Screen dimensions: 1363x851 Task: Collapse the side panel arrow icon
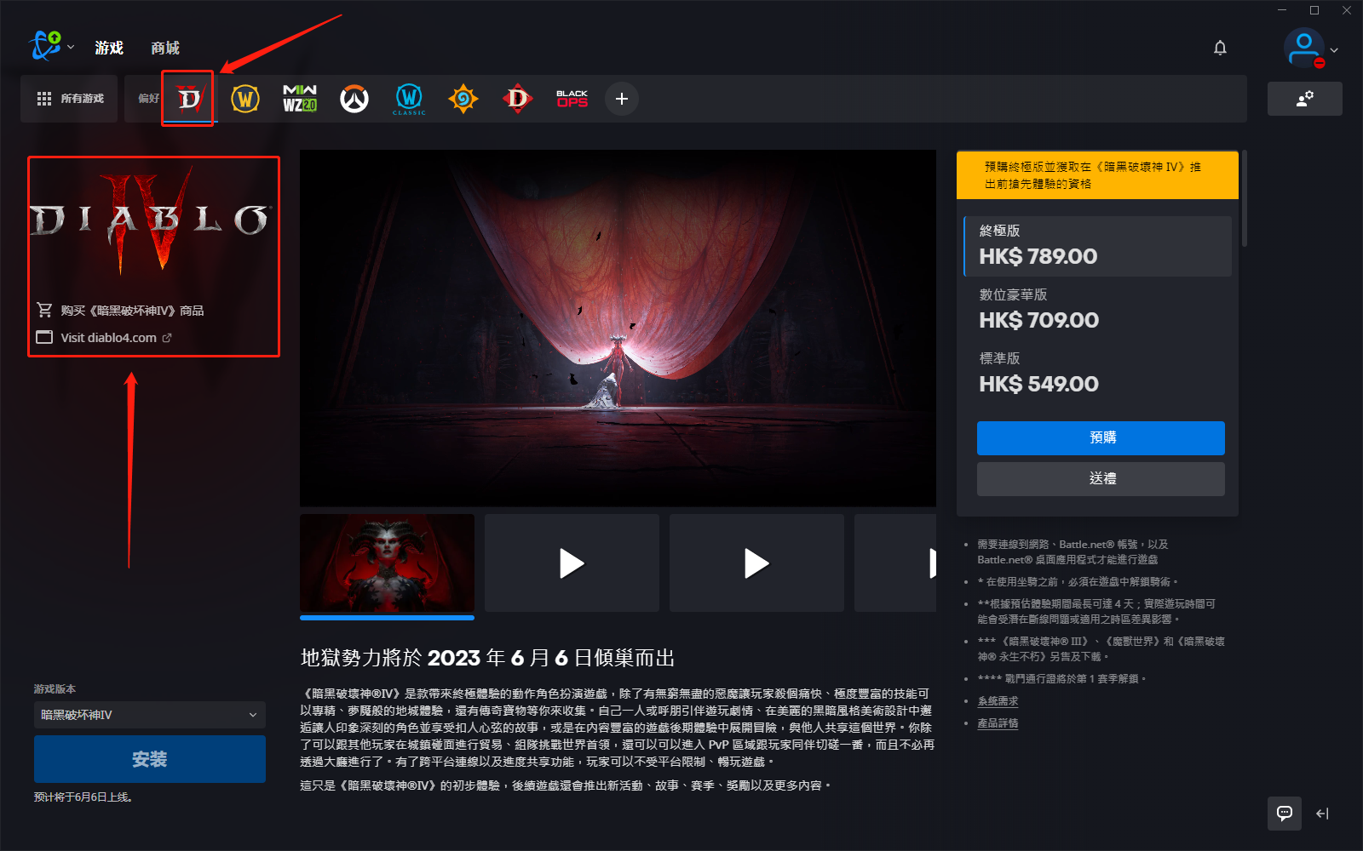coord(1322,814)
